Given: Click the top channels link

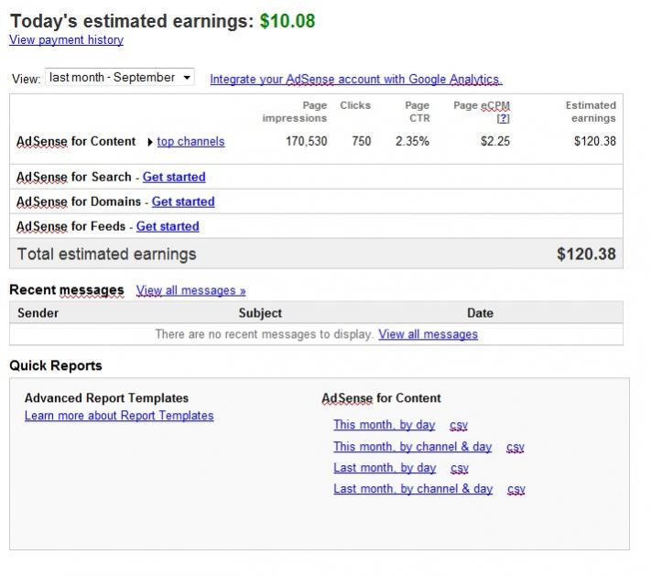Looking at the screenshot, I should [190, 142].
